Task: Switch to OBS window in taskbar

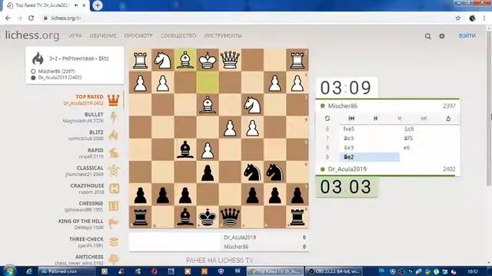Action: click(x=334, y=271)
